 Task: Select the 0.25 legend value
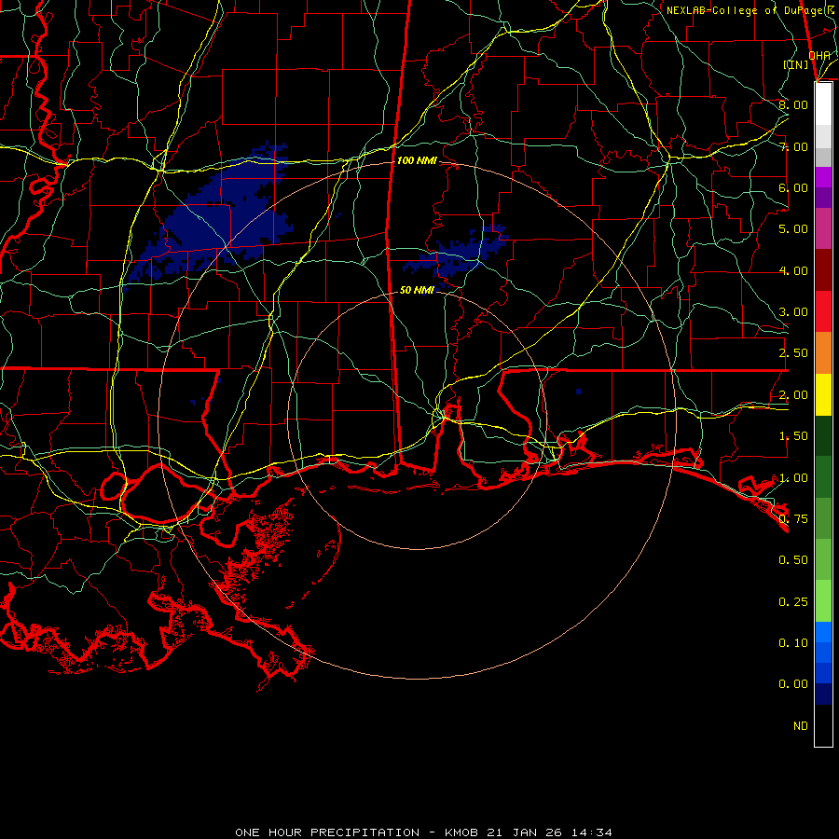tap(793, 602)
